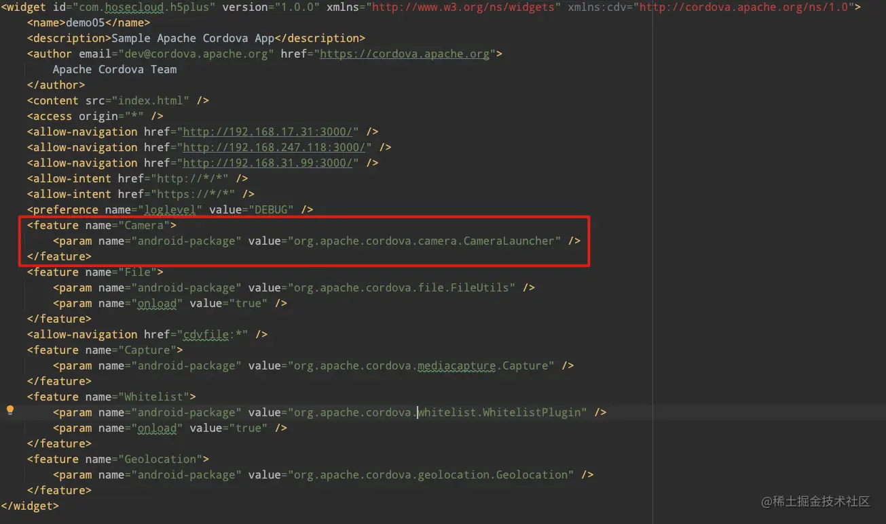Open the https://cordova.apache.org link
This screenshot has height=524, width=886.
pyautogui.click(x=404, y=54)
